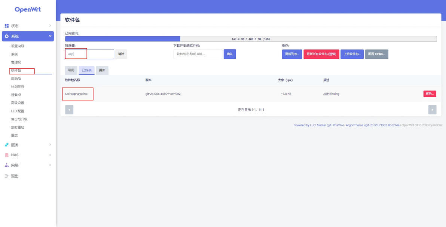This screenshot has width=446, height=227.
Task: Click the 状态 dashboard icon in sidebar
Action: 7,26
